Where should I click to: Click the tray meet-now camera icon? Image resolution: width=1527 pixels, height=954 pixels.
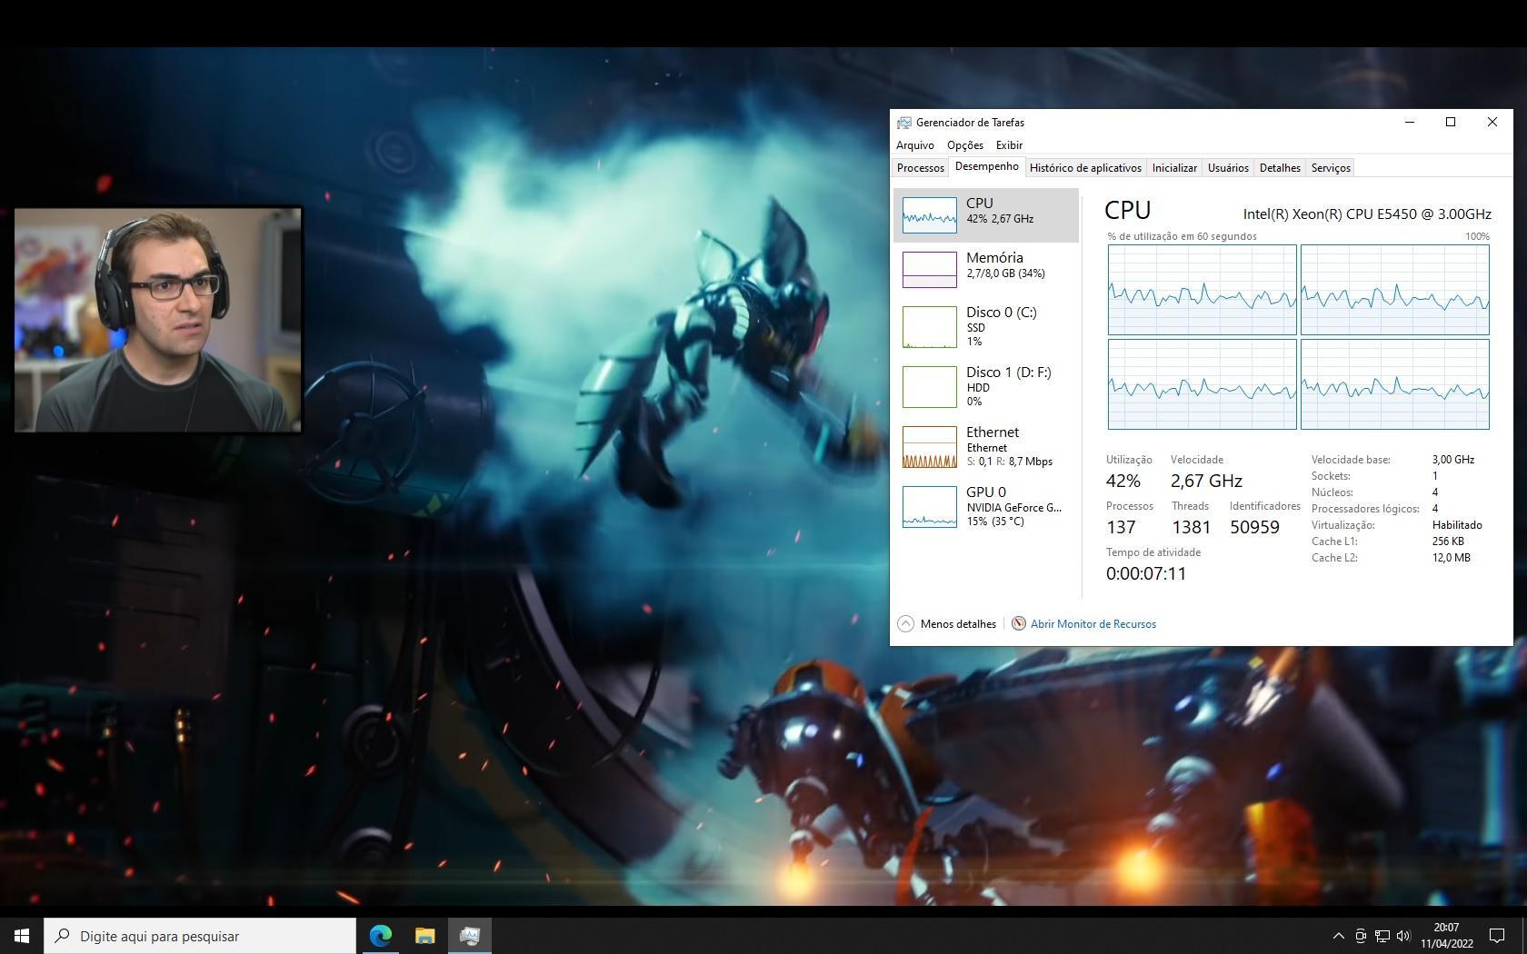[1360, 936]
